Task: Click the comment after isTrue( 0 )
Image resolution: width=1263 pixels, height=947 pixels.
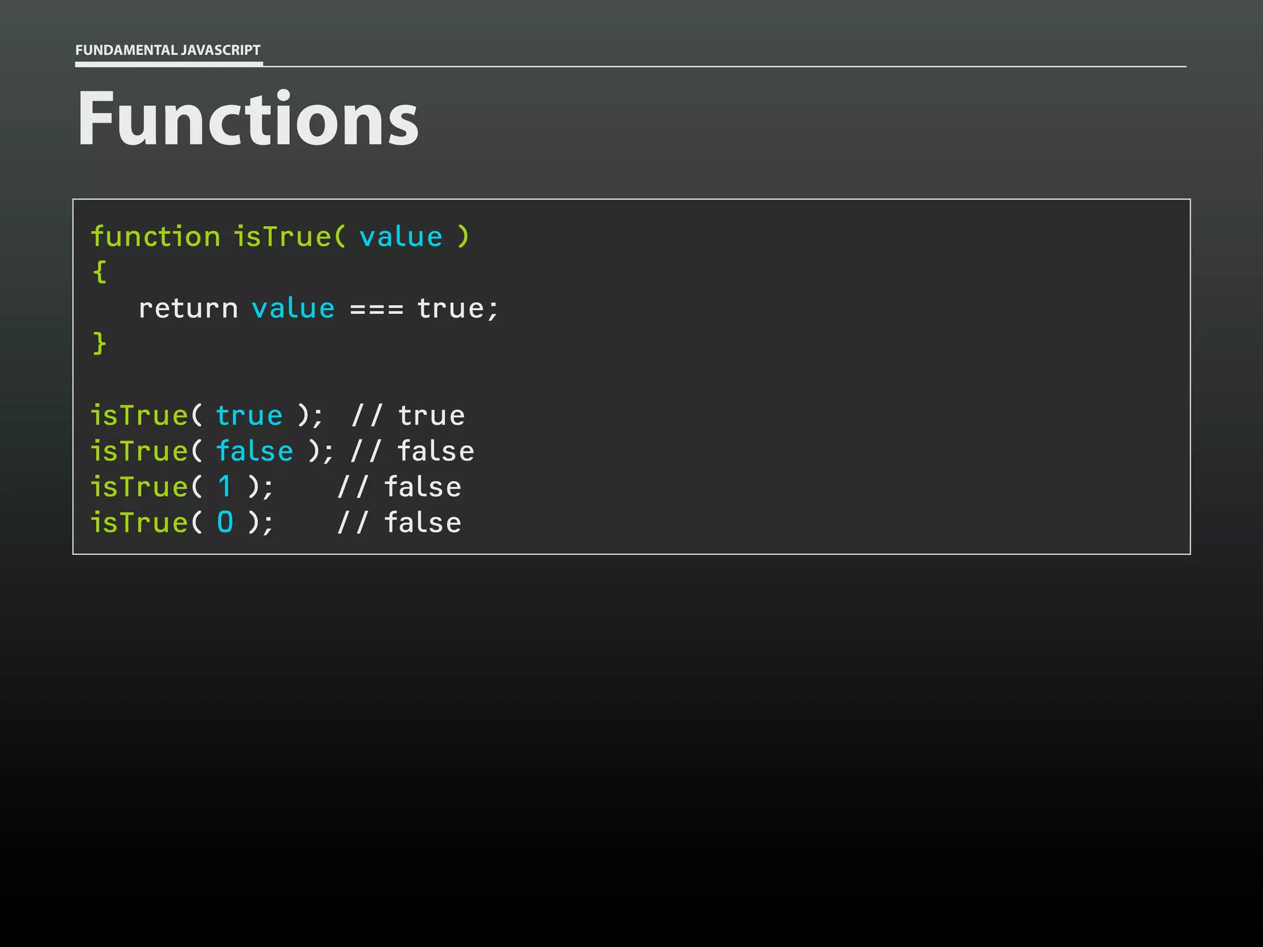Action: (x=399, y=523)
